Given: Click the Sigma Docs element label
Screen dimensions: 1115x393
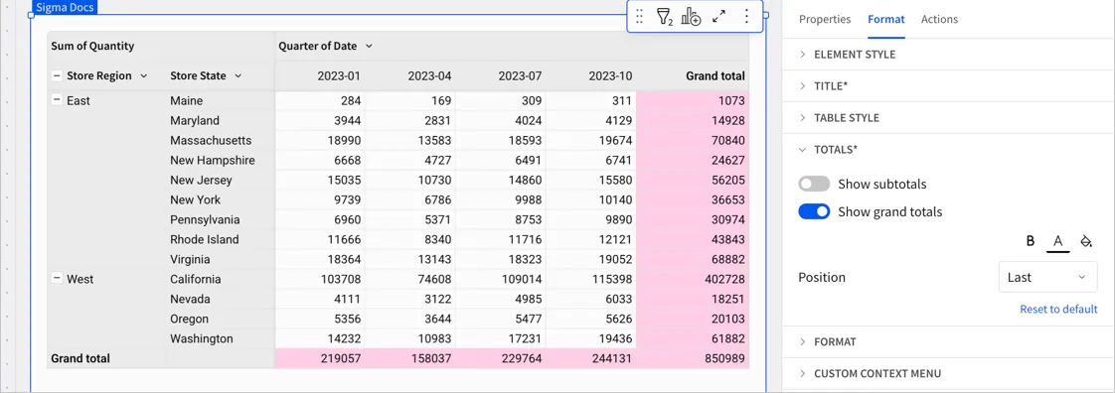Looking at the screenshot, I should (66, 7).
